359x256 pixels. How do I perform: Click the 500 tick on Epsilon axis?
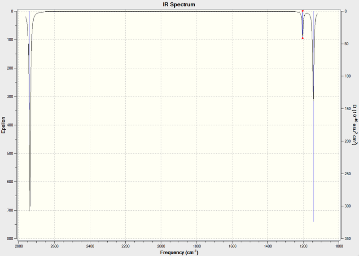pos(10,153)
